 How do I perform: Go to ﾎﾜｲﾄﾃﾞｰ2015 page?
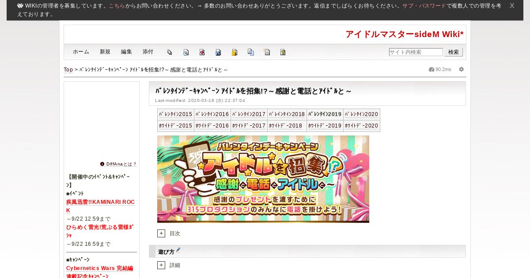pyautogui.click(x=176, y=126)
